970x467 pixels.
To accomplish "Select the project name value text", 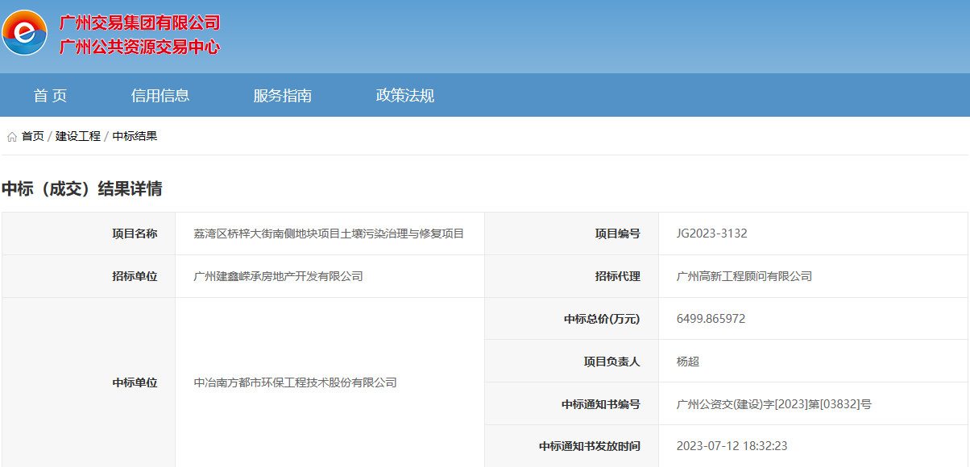I will click(329, 233).
